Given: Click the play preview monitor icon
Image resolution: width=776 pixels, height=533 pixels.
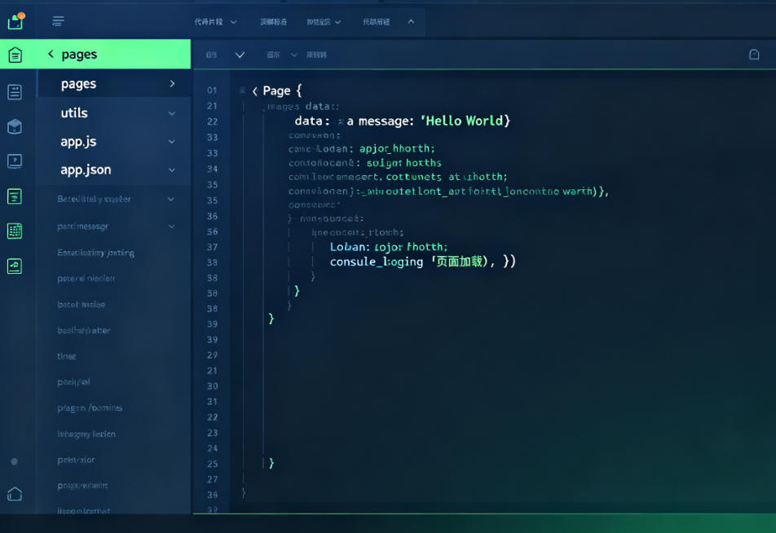Looking at the screenshot, I should pos(15,161).
